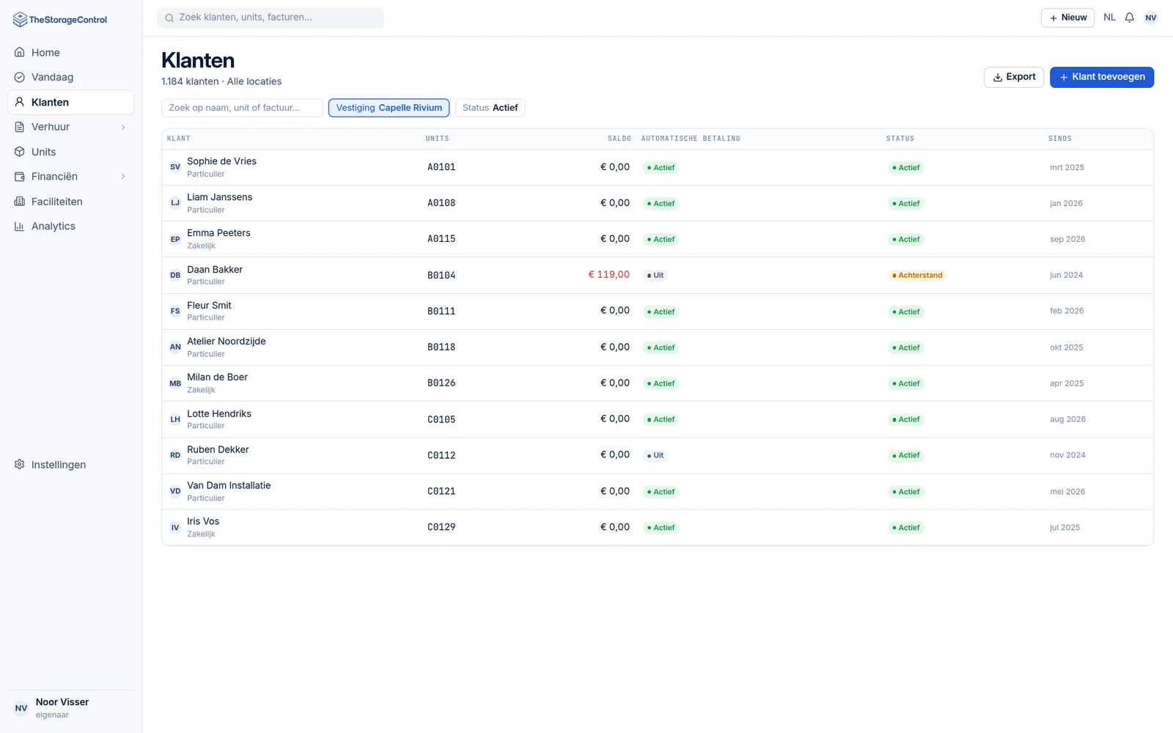Screen dimensions: 1173x733
Task: Open Analytics page label
Action: 54,226
